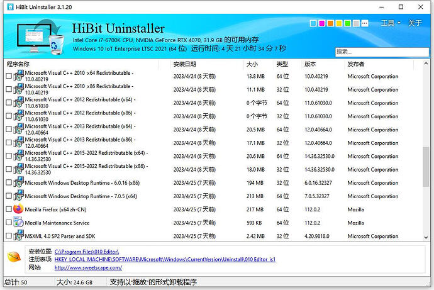Click the icon of Microsoft Visual C++ 2010 x64
The height and width of the screenshot is (290, 434).
pyautogui.click(x=19, y=75)
